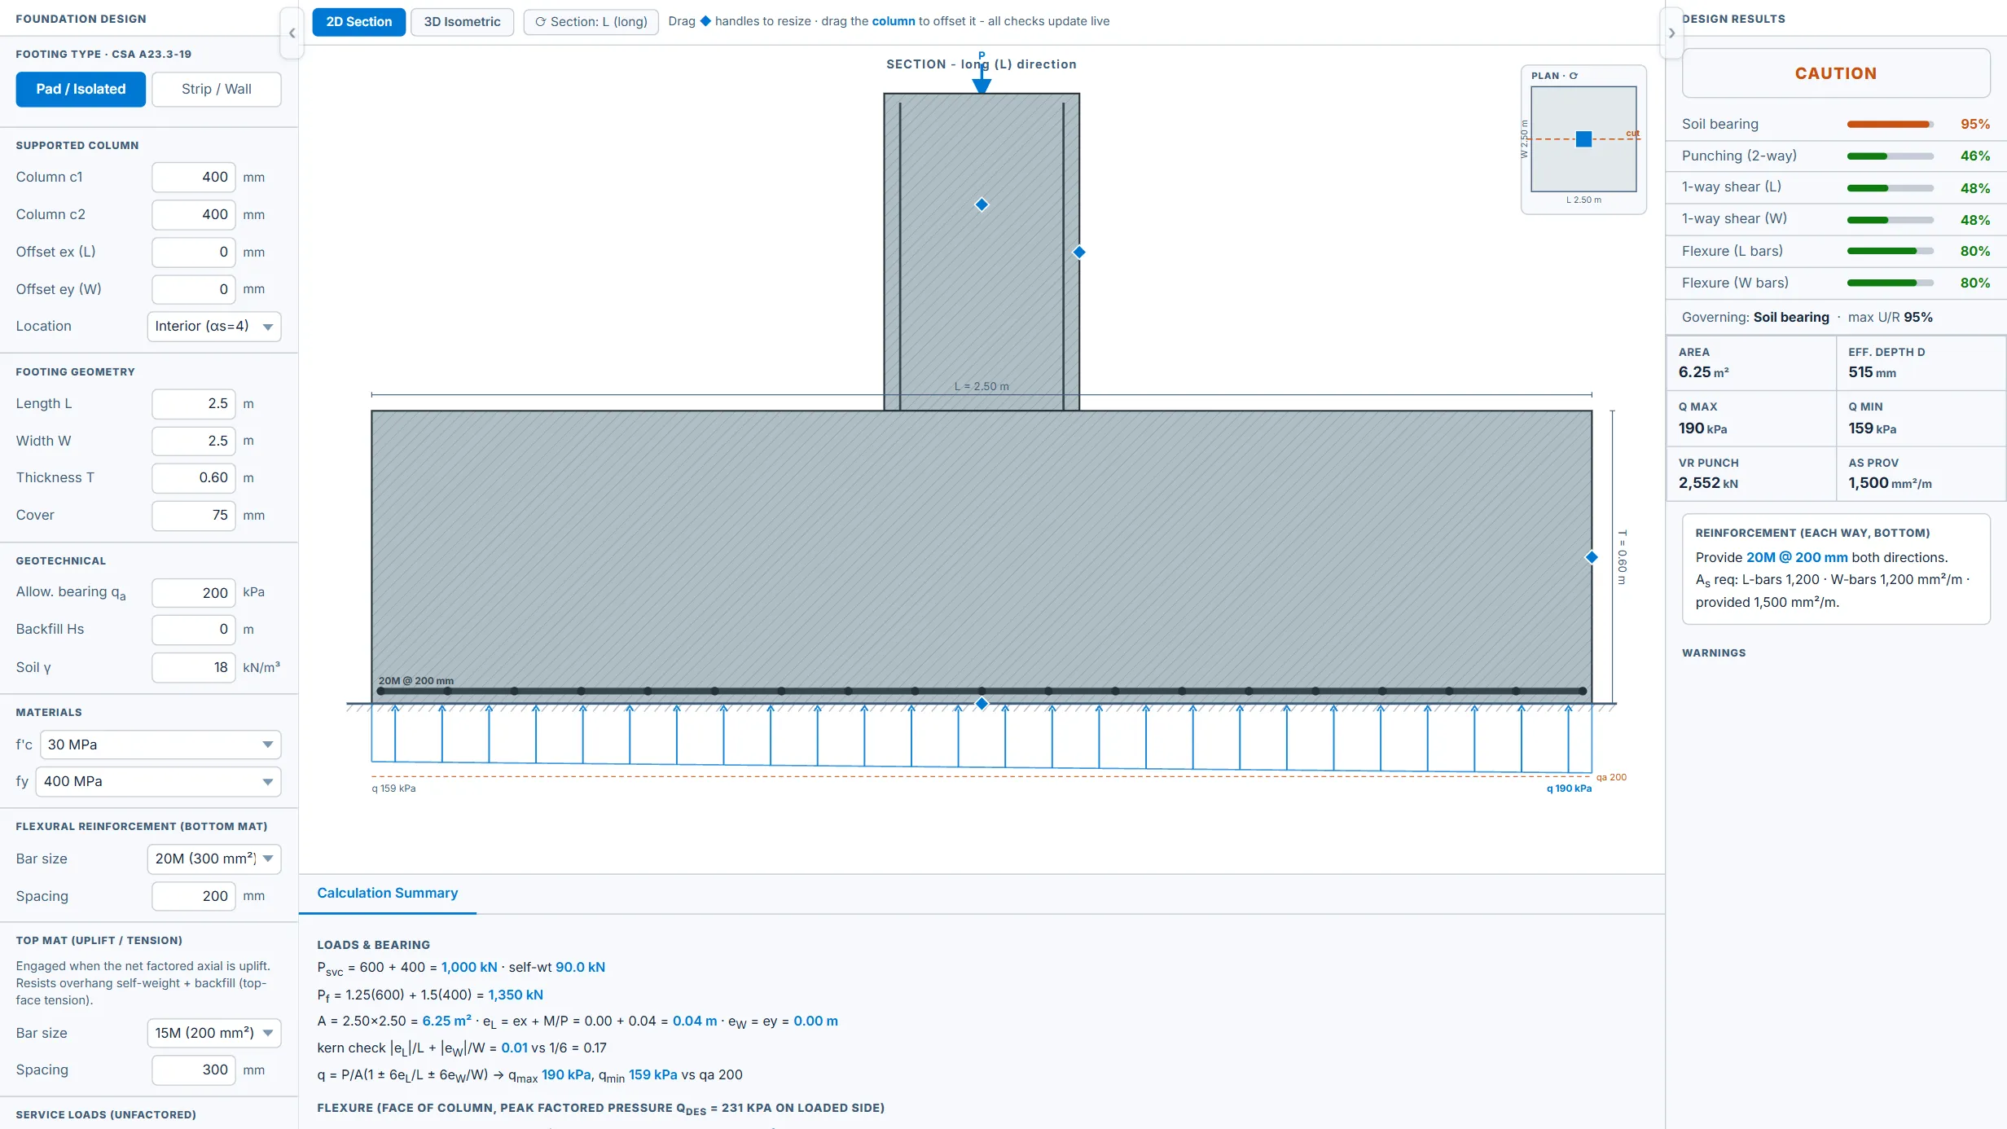2007x1129 pixels.
Task: Click the Q MAX 190 kPa card
Action: [x=1751, y=419]
